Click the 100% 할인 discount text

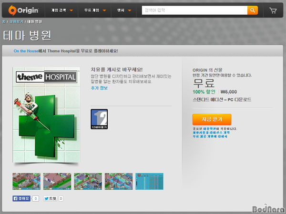(x=204, y=92)
